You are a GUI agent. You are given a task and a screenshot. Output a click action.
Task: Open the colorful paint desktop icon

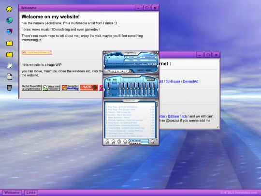coord(10,31)
